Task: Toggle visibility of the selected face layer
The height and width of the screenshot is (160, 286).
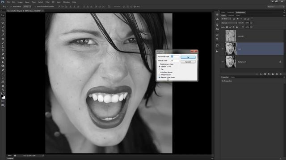Action: click(223, 49)
